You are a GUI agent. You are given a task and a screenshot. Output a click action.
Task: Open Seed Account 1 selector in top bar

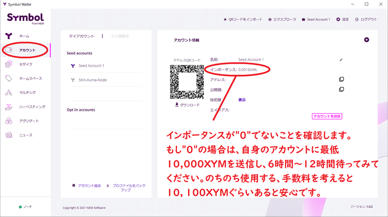316,19
